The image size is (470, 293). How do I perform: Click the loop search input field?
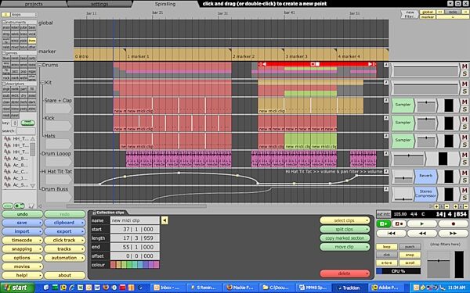[26, 130]
